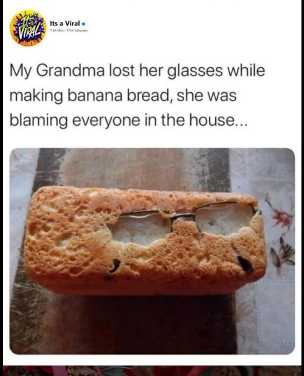The image size is (304, 376).
Task: Open the "Its a Viral" page name
Action: (65, 24)
